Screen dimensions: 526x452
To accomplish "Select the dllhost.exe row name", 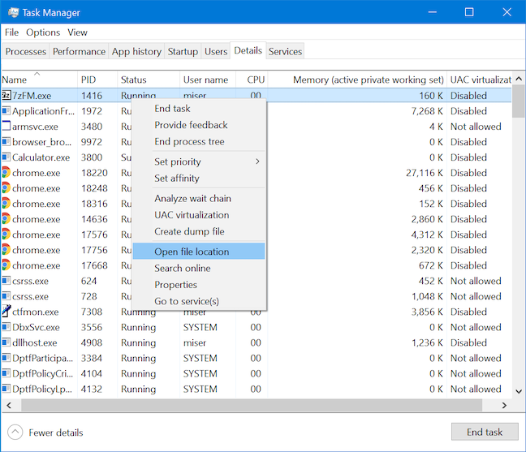I will click(35, 342).
